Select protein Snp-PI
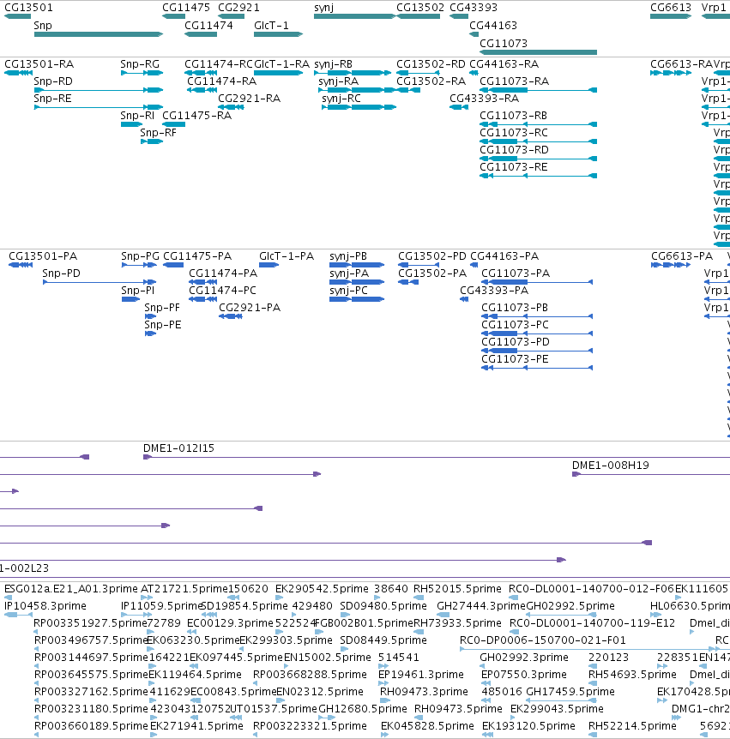730x739 pixels. tap(130, 299)
